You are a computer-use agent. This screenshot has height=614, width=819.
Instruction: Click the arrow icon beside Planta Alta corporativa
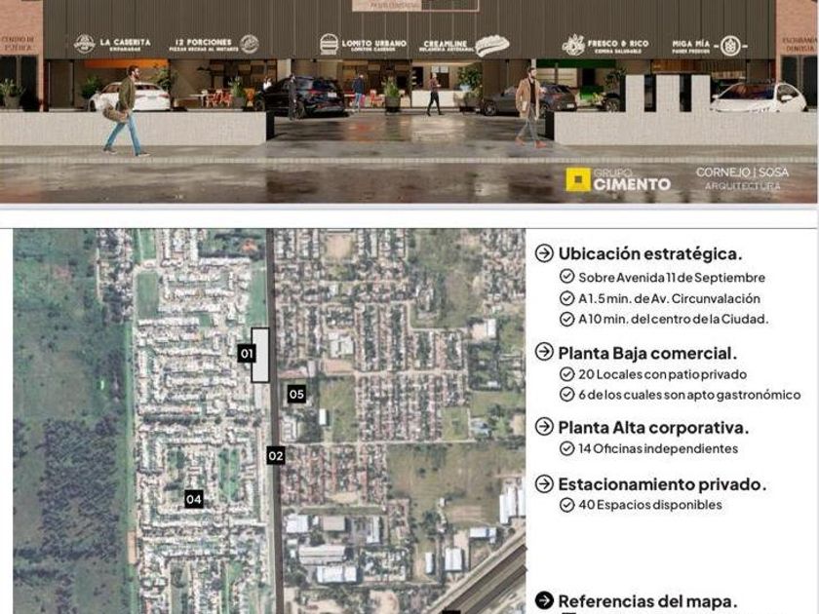tap(544, 427)
